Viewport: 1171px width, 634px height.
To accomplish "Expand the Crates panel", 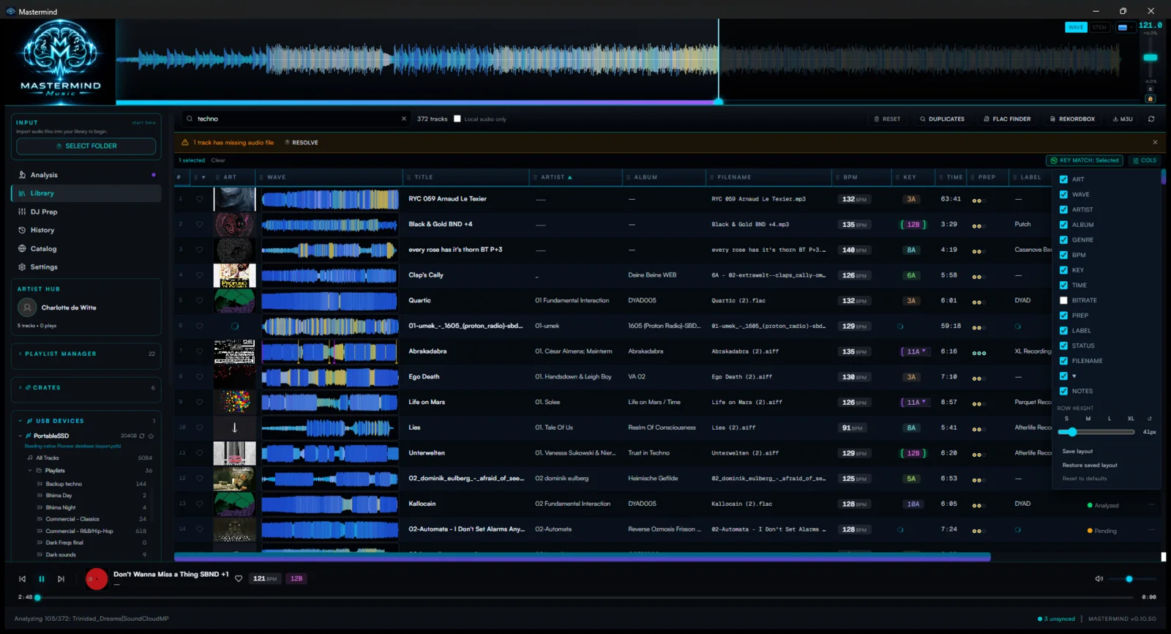I will coord(86,387).
